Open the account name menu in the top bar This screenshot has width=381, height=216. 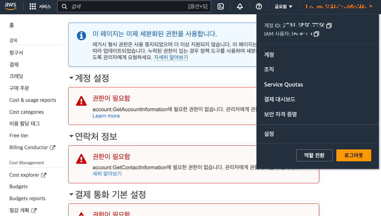click(x=339, y=6)
